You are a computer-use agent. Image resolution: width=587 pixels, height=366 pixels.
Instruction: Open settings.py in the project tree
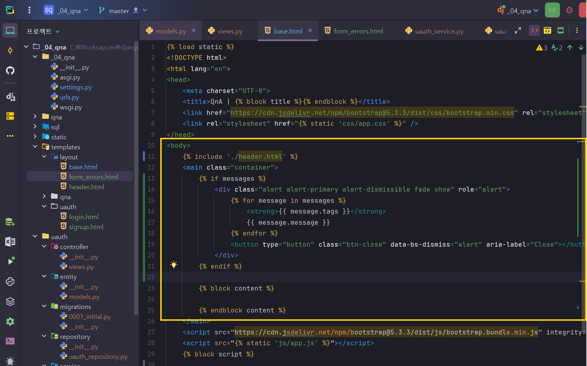tap(76, 87)
